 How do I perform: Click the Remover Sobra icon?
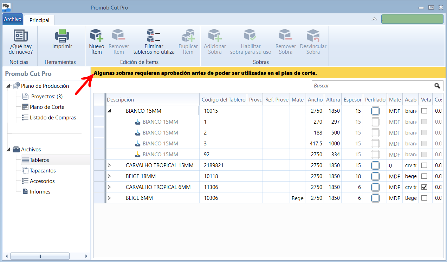click(x=285, y=35)
